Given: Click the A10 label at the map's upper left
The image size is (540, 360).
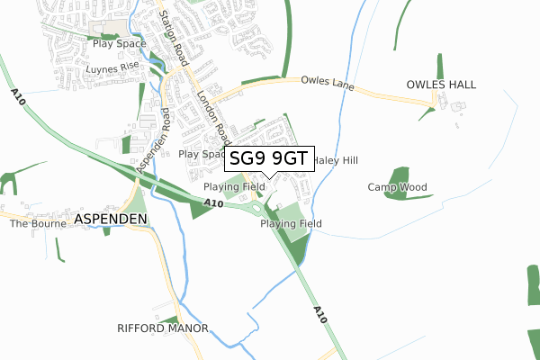Looking at the screenshot, I should coord(18,97).
